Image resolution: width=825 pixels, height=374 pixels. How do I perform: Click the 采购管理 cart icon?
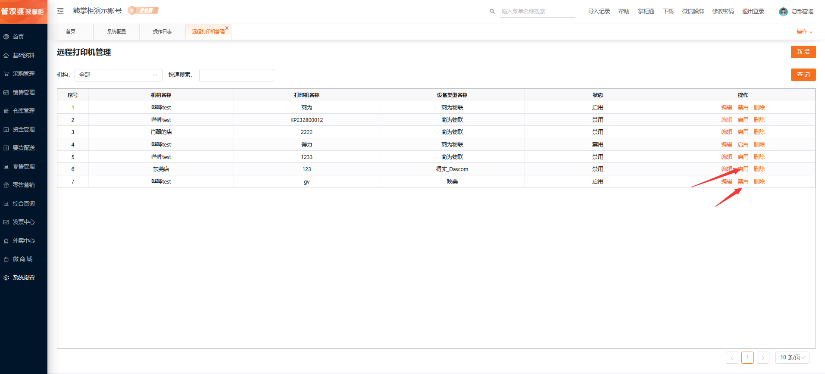(x=6, y=74)
